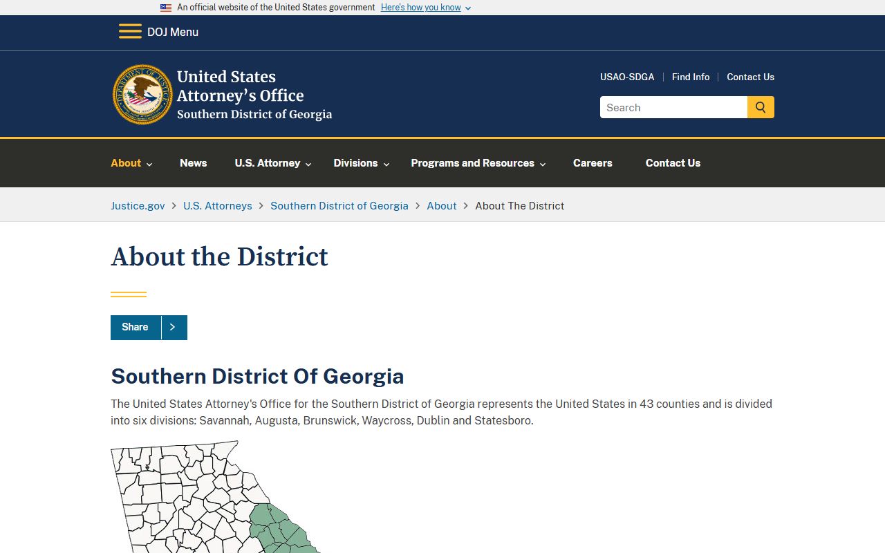Click Contact Us in the header utility links
This screenshot has width=885, height=553.
tap(750, 77)
